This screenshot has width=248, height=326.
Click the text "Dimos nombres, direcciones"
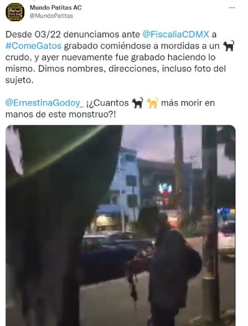97,68
